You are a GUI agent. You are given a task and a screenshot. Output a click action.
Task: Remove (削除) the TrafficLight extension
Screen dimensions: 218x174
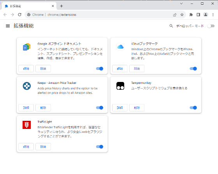point(43,147)
